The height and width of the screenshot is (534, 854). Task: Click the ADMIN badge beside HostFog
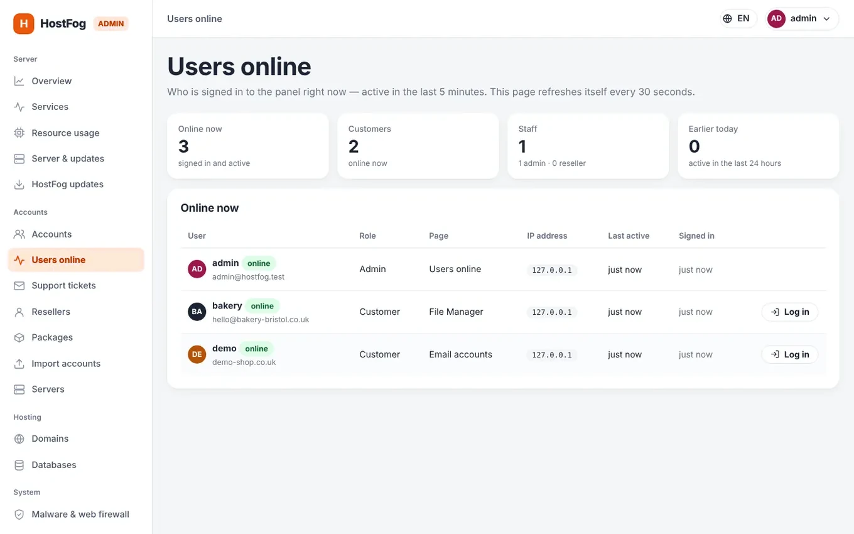(111, 24)
